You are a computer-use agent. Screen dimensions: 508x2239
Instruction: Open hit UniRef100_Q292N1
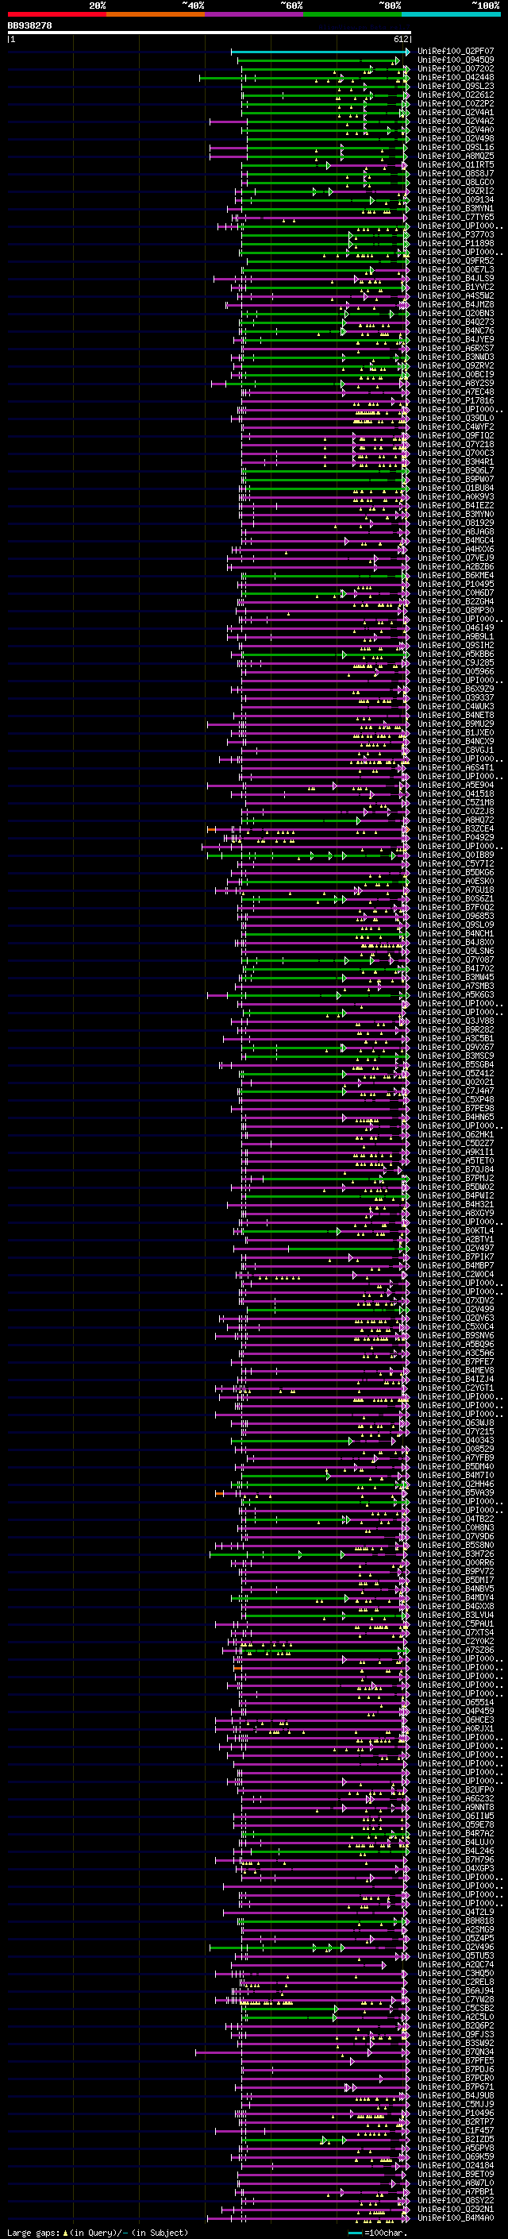pos(455,2209)
